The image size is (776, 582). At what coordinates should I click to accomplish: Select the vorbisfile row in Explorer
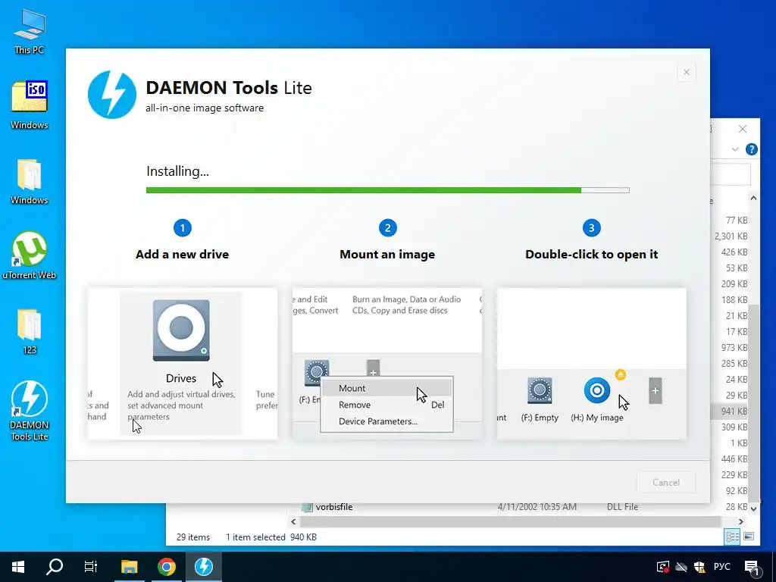[470, 507]
